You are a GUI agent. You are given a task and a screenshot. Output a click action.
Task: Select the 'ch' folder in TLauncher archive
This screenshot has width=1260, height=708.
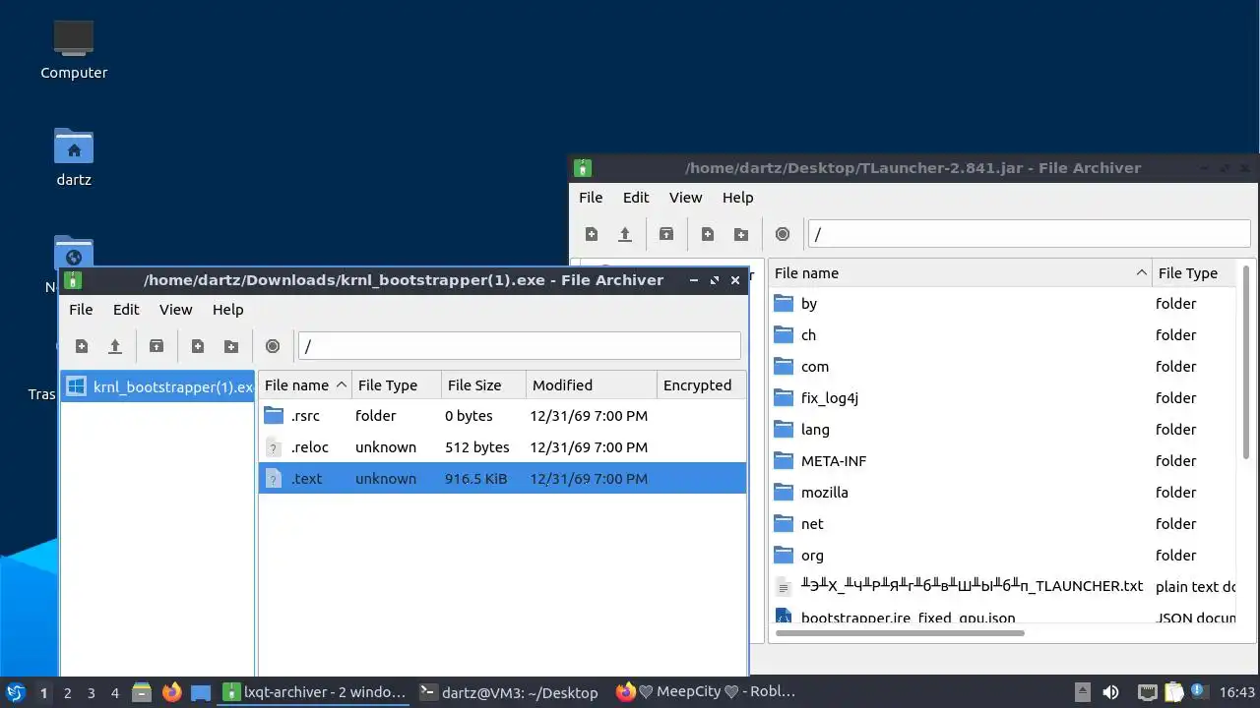tap(1002, 335)
